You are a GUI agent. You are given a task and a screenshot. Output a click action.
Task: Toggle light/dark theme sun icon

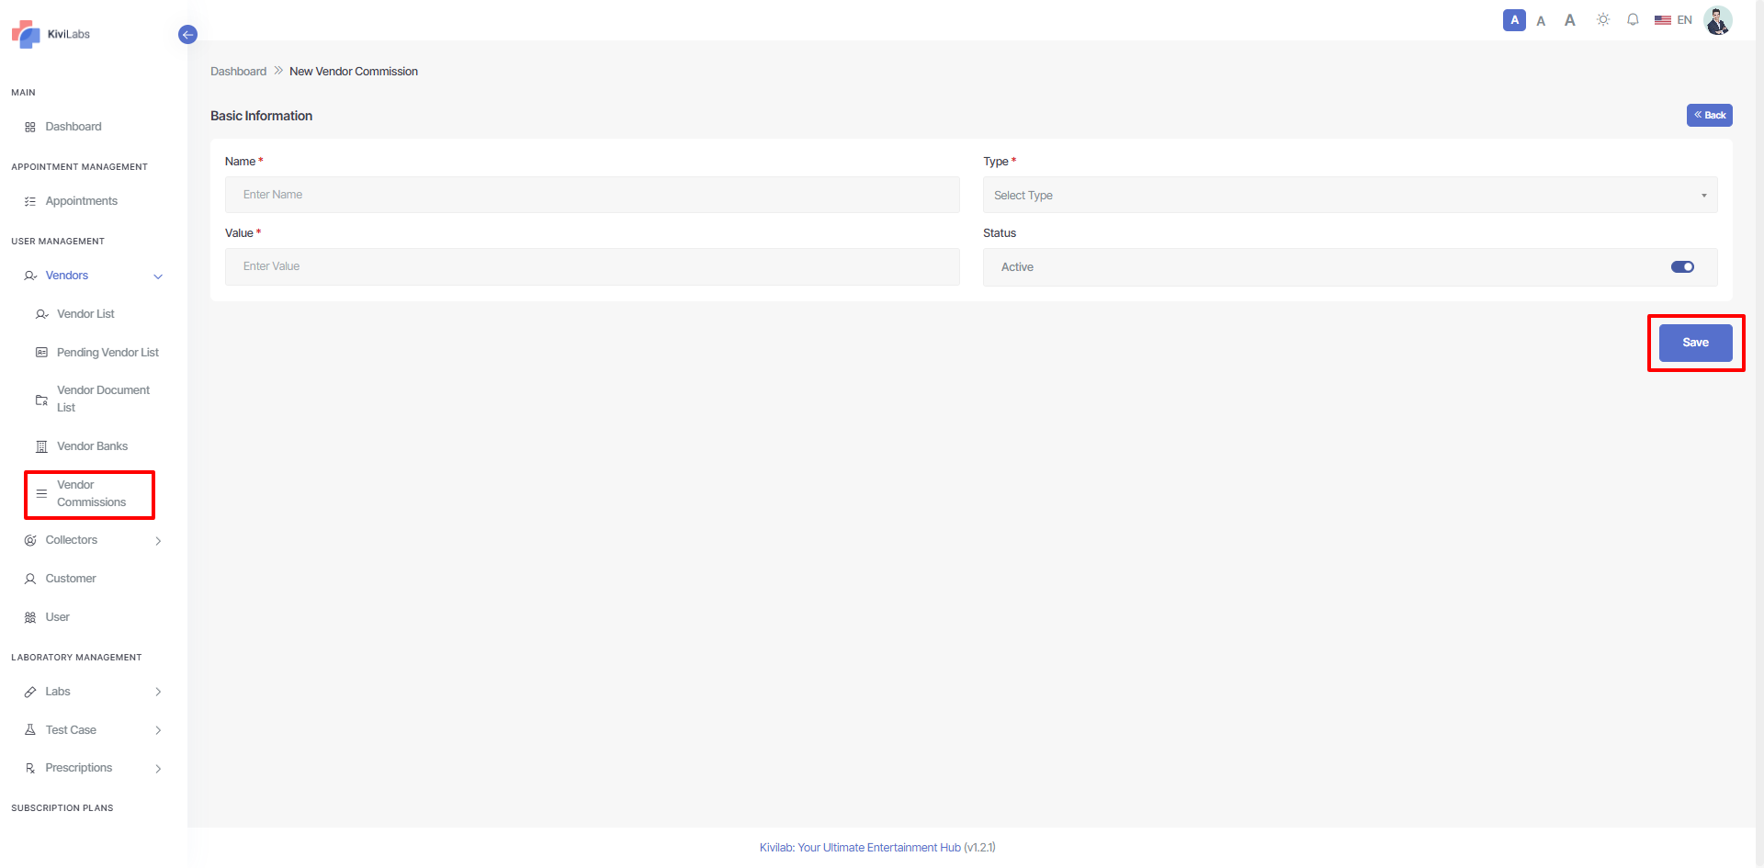coord(1603,19)
